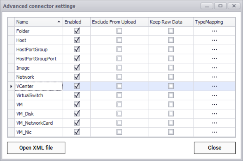Open TypeMapping ellipsis for Network row

[214, 77]
